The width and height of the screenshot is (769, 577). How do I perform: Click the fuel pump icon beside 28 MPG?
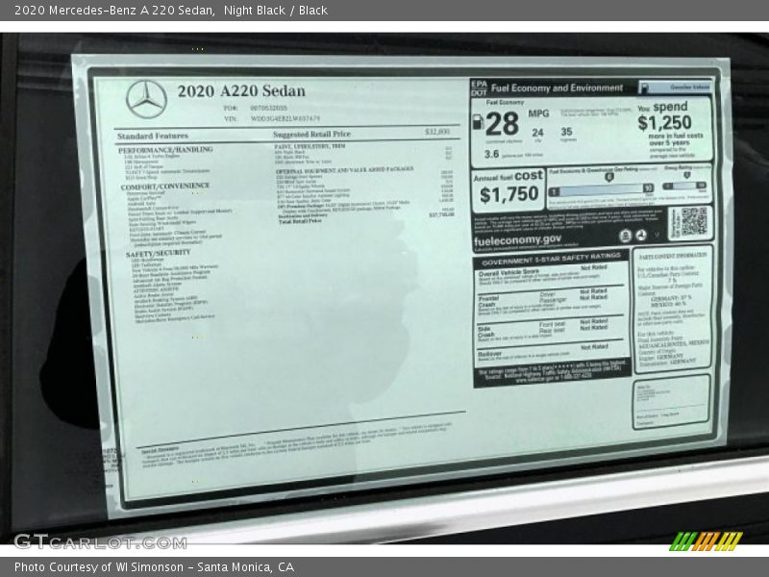click(x=477, y=121)
